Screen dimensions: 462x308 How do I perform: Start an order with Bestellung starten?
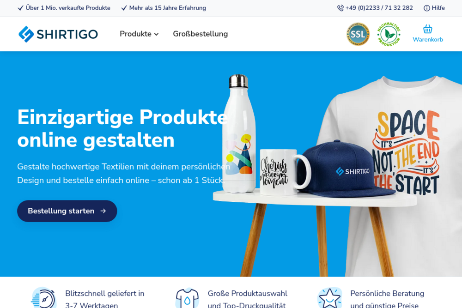pyautogui.click(x=67, y=211)
